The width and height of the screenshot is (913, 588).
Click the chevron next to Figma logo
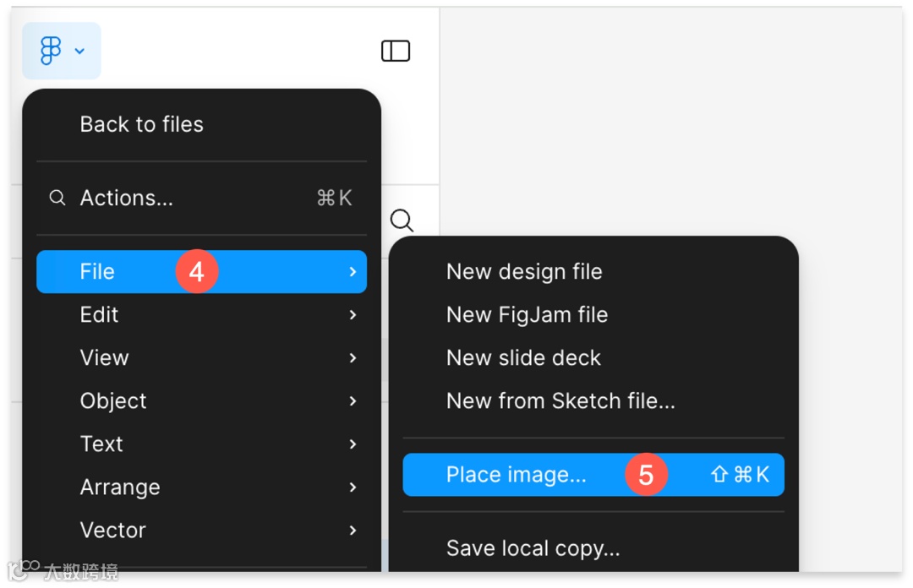tap(79, 52)
